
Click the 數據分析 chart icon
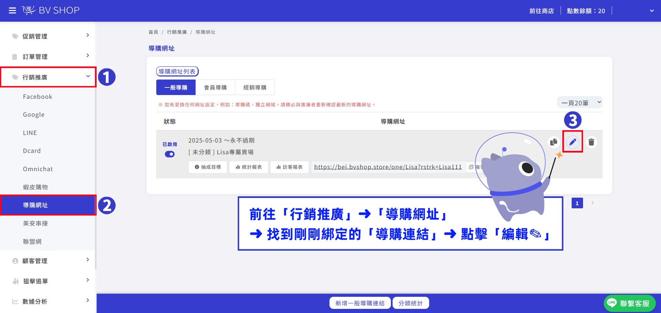pyautogui.click(x=15, y=301)
